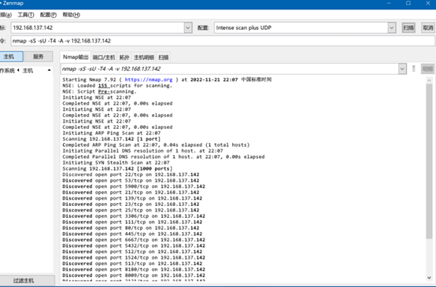Select the 主机 hosts toggle button

pyautogui.click(x=11, y=57)
